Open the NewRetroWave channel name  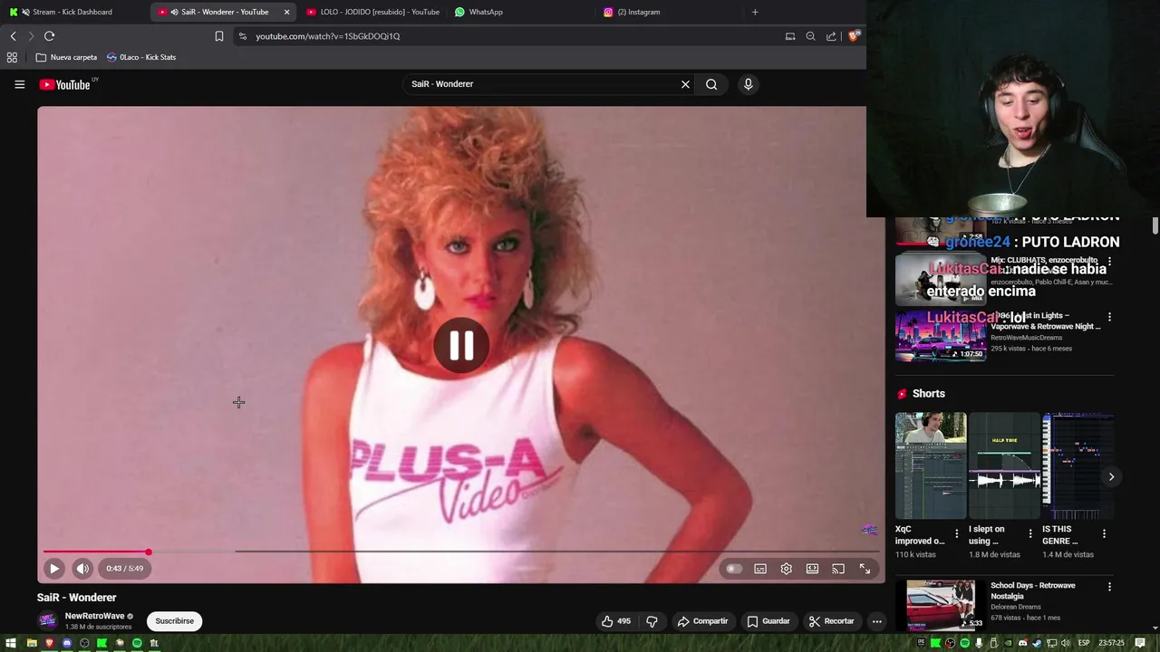(x=94, y=616)
